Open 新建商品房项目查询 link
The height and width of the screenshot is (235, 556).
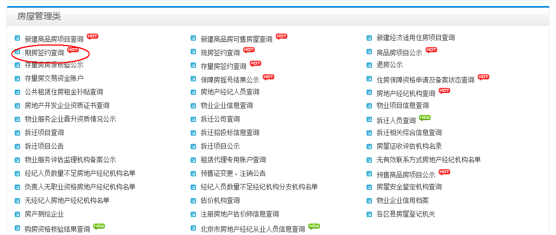click(x=54, y=39)
